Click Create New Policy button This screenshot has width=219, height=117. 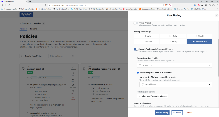tap(31, 56)
